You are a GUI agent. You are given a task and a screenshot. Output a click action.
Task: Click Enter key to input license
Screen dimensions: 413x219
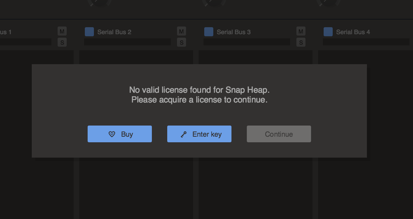click(x=199, y=134)
